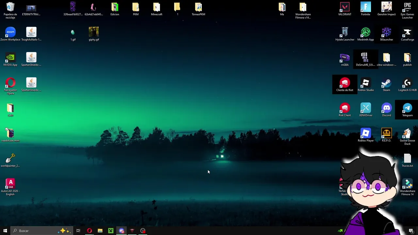Viewport: 418px width, 235px height.
Task: Open File Explorer from the taskbar
Action: (x=100, y=231)
